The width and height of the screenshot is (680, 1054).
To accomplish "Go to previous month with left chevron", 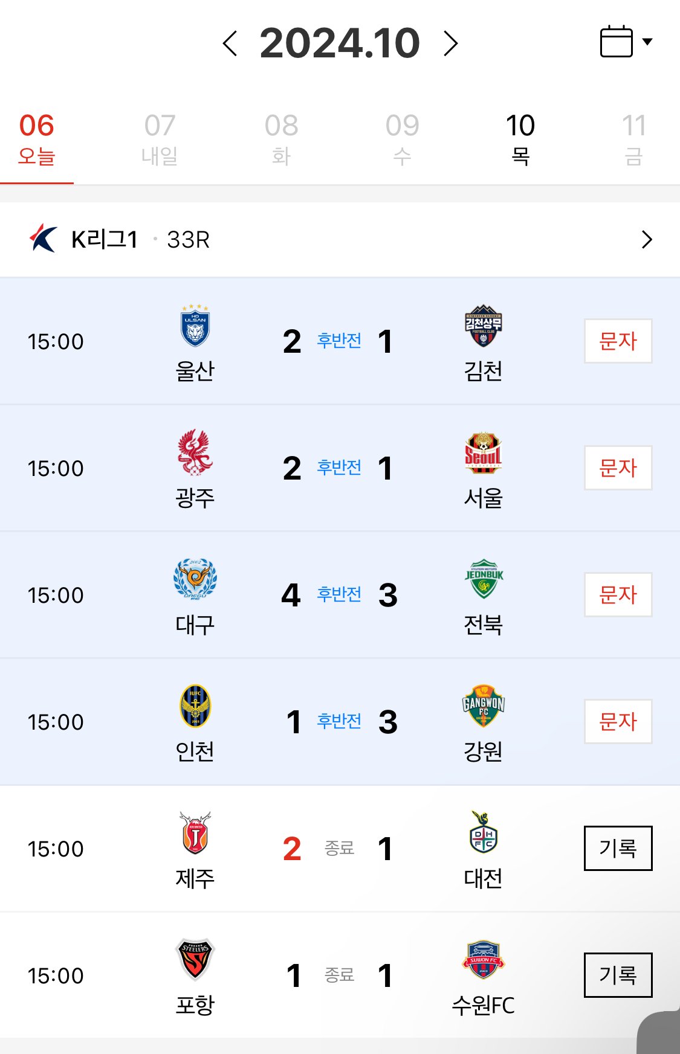I will click(230, 43).
